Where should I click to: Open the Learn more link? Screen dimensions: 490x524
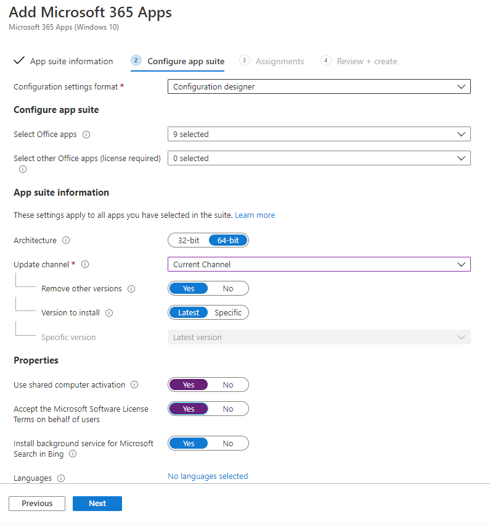coord(255,215)
